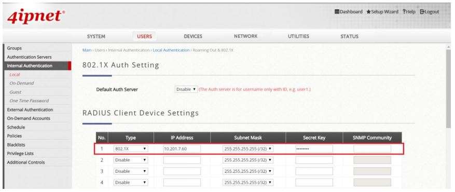Click the RADIUS Client Device Settings heading

click(x=141, y=113)
